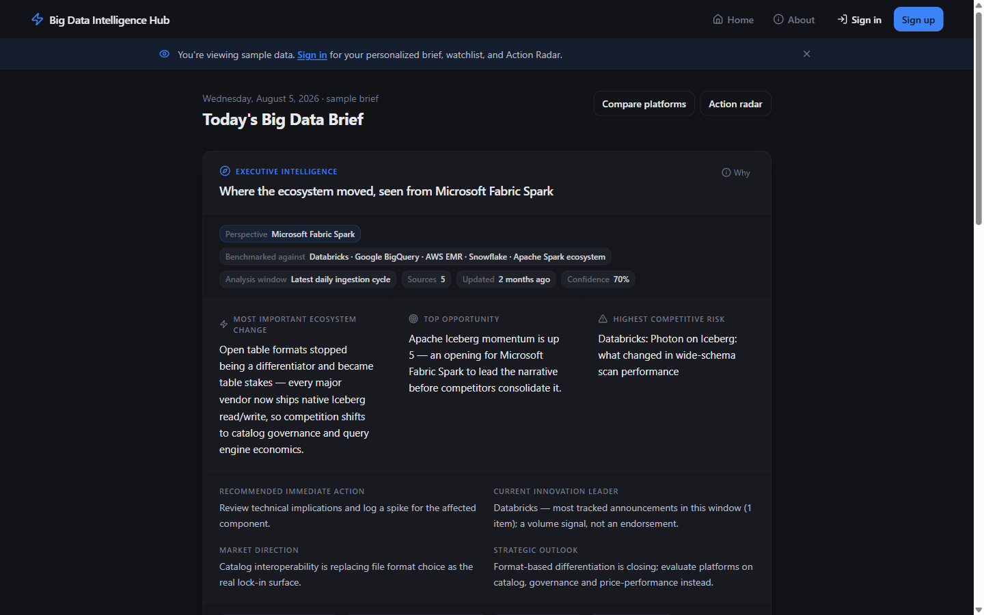Click the Analysis window chip
Image resolution: width=984 pixels, height=615 pixels.
pos(307,279)
